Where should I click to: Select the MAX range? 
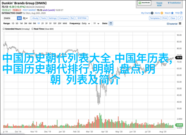pyautogui.click(x=65, y=23)
